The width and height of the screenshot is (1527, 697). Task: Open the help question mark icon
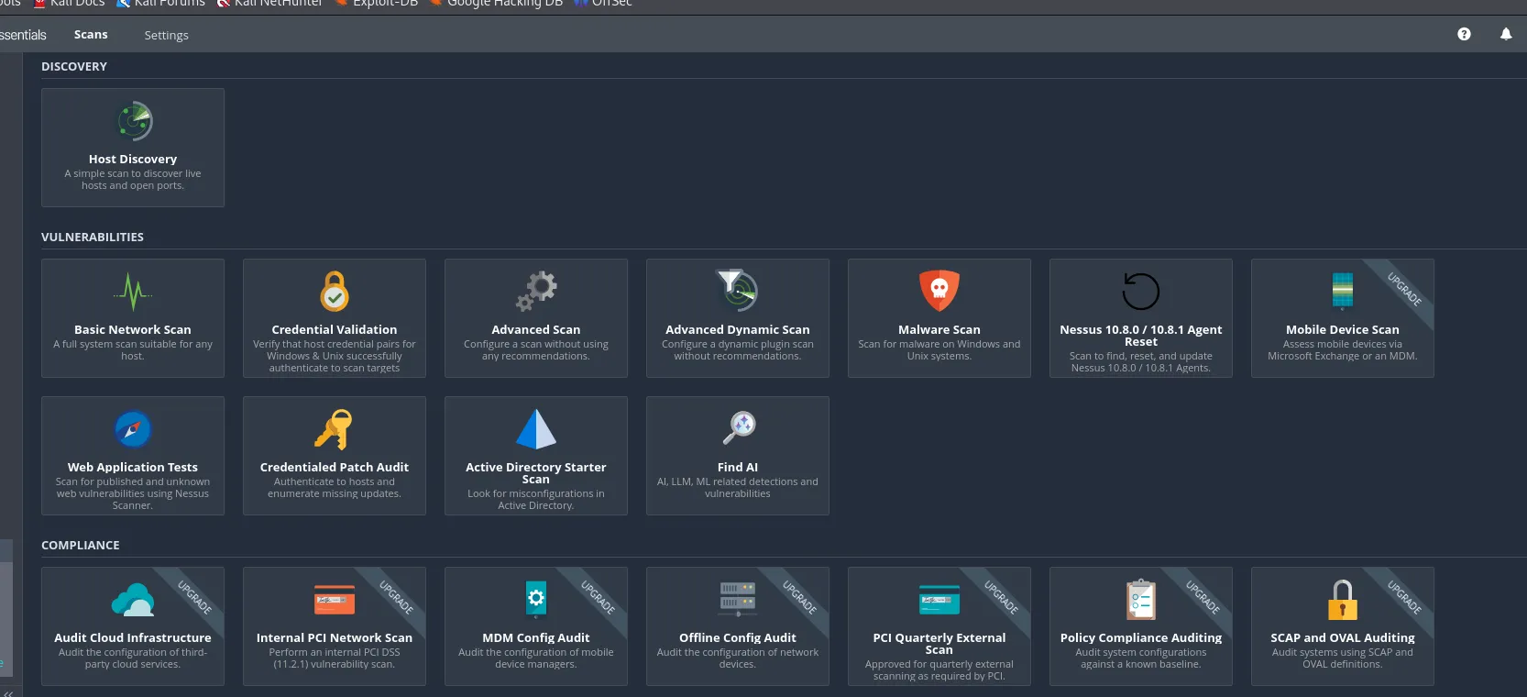click(1464, 34)
